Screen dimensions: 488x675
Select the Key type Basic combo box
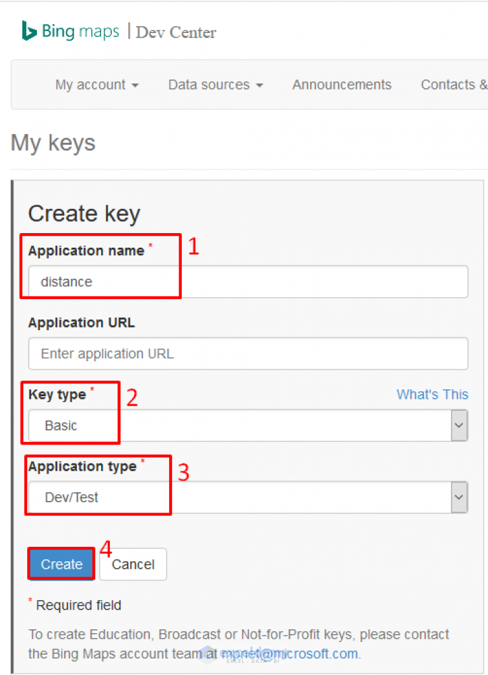pos(248,425)
